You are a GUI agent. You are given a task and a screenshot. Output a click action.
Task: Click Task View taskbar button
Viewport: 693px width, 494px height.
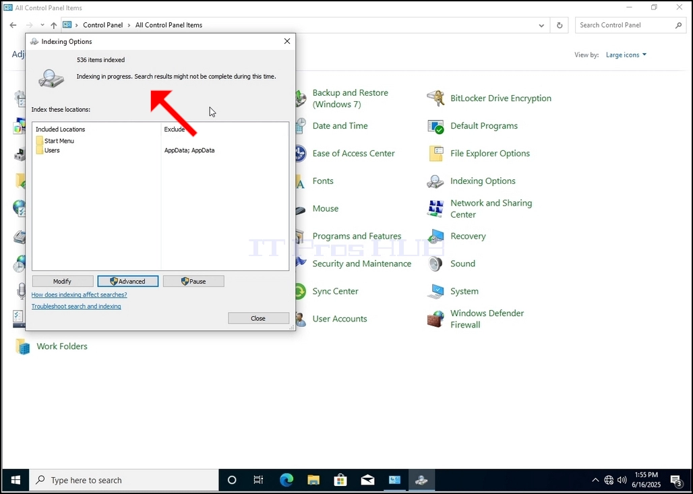[259, 480]
